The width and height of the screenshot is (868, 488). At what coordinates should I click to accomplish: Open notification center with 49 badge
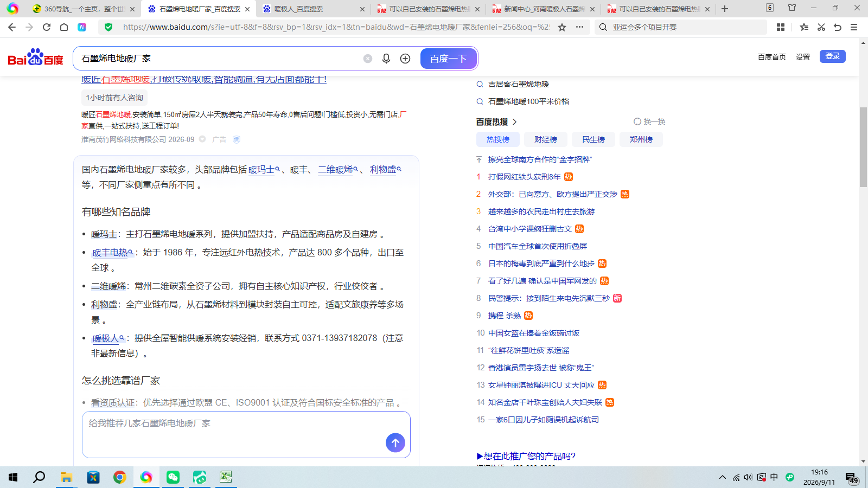(x=852, y=478)
